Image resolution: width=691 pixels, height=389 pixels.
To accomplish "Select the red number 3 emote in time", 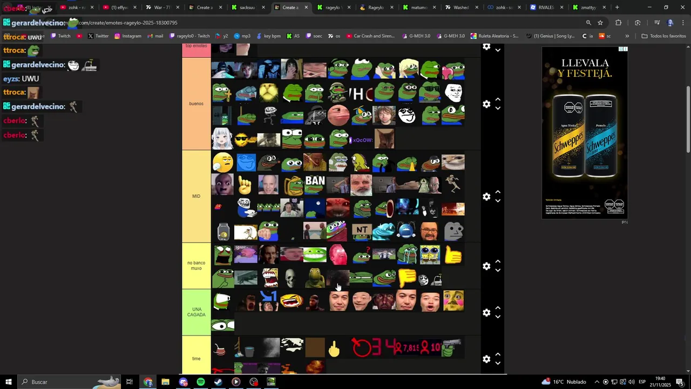I will (376, 347).
